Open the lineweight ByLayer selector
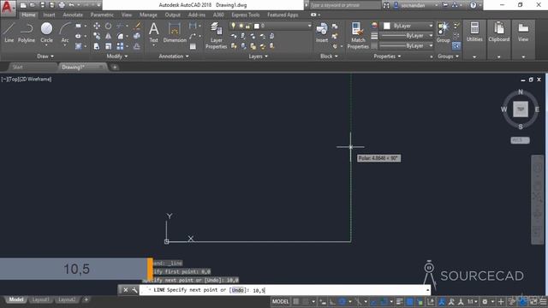Viewport: 548px width, 308px height. pos(406,36)
